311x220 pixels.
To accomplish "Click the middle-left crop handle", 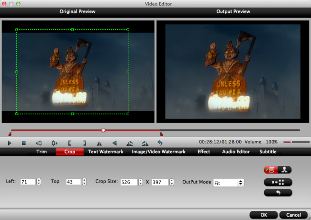I will point(17,72).
